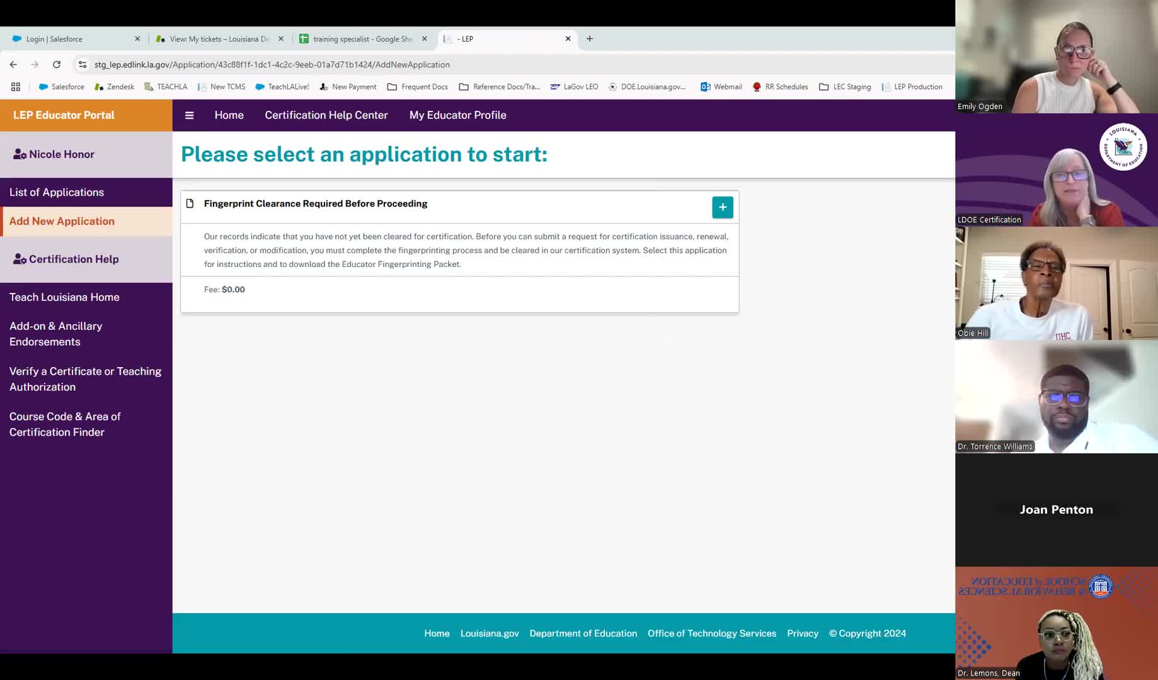Select LDOE Certification video thumbnail
Screen dimensions: 1158x680
[x=1057, y=170]
